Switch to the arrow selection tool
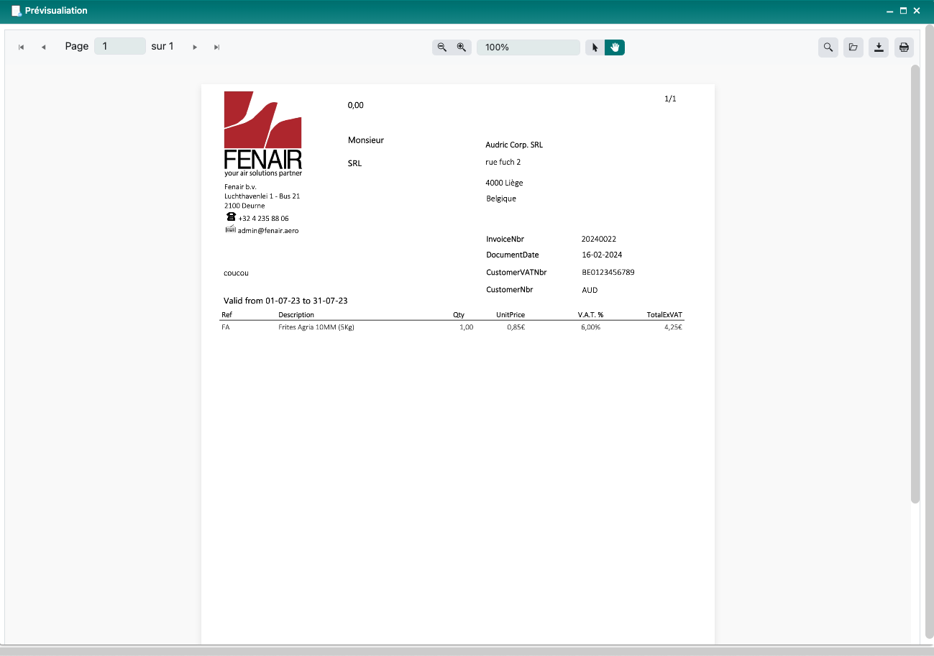Image resolution: width=934 pixels, height=656 pixels. [595, 47]
